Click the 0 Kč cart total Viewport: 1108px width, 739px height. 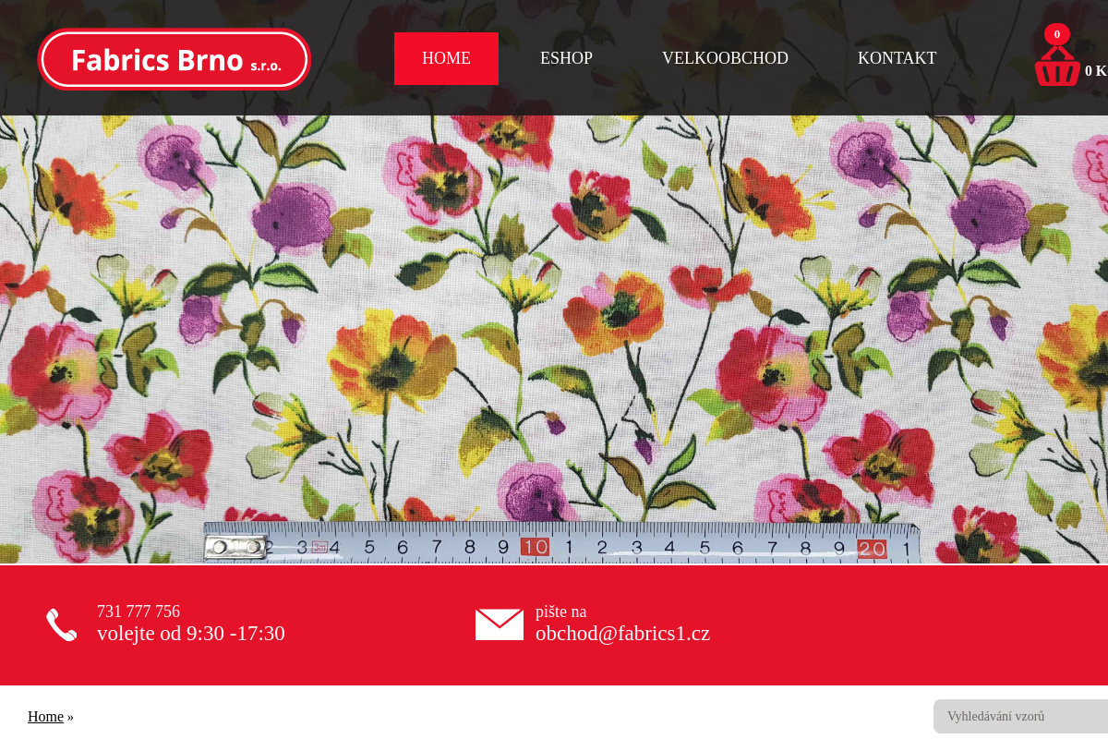[1095, 71]
